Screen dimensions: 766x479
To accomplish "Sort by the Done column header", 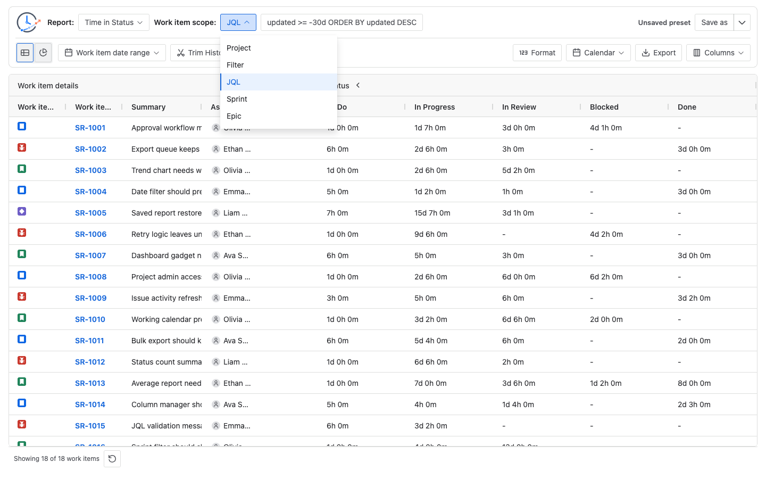I will 687,107.
